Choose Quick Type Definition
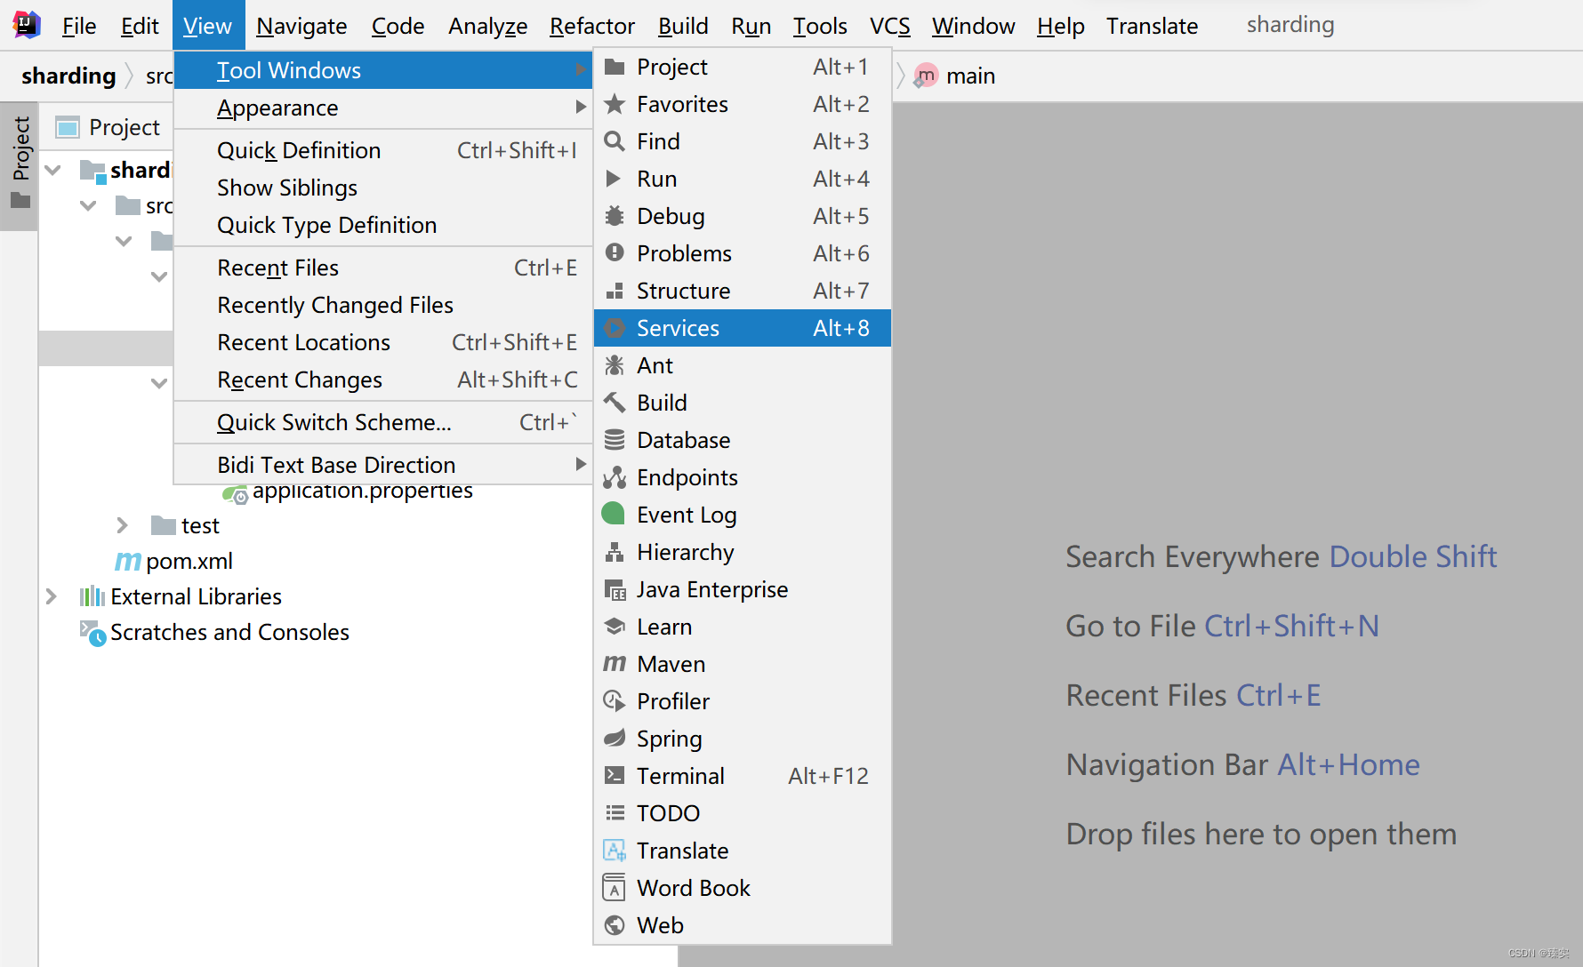1583x967 pixels. click(383, 225)
